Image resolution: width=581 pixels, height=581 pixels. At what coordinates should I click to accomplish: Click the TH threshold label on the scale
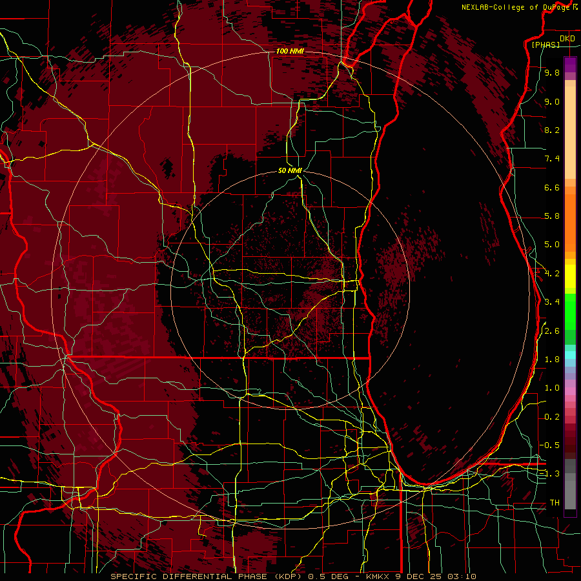[x=555, y=503]
